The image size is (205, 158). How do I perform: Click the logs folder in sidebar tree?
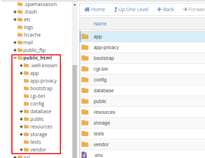pyautogui.click(x=28, y=27)
